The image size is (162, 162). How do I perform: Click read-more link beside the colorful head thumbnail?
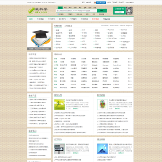pyautogui.click(x=117, y=108)
